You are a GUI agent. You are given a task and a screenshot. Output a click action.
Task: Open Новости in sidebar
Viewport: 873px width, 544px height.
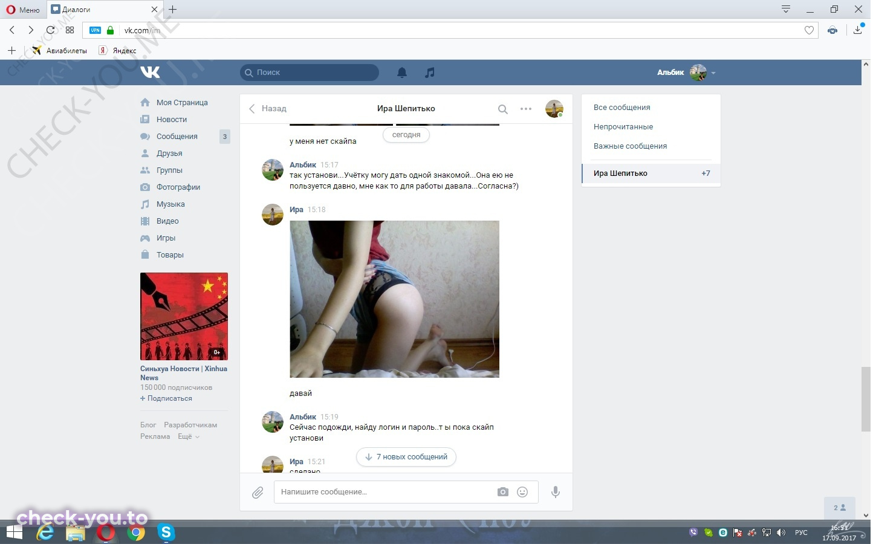click(x=171, y=120)
